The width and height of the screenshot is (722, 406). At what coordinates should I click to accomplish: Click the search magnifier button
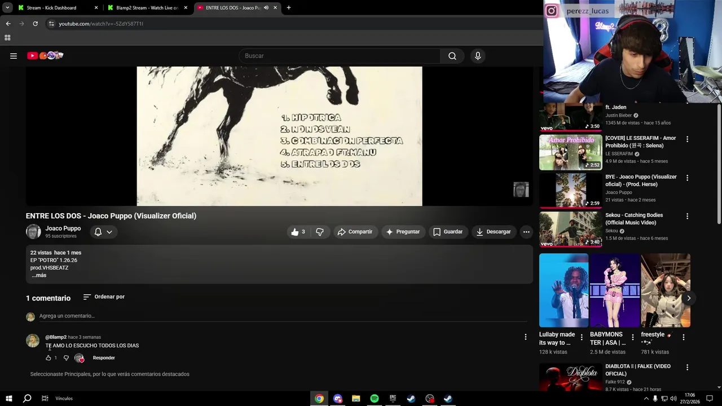coord(452,56)
